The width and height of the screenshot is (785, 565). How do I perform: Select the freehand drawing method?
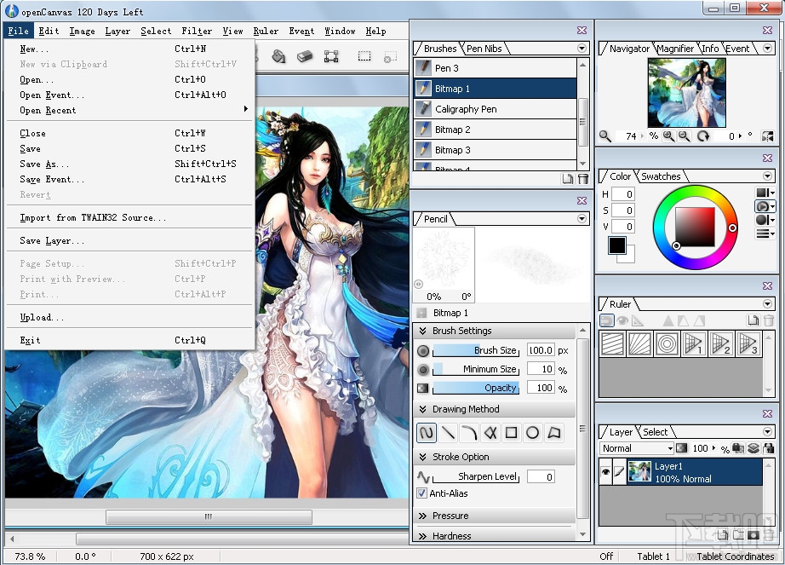click(x=426, y=433)
